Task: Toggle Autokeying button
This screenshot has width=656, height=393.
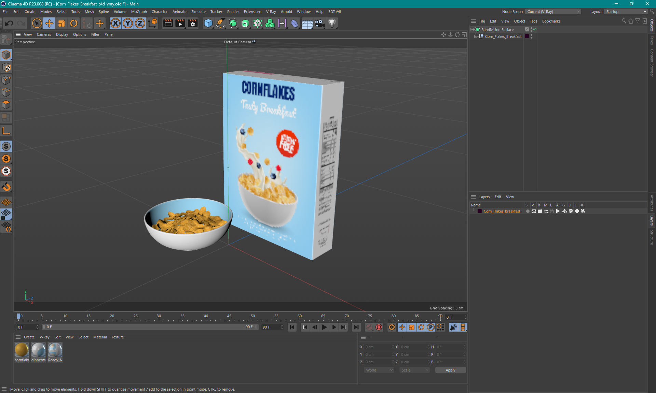Action: [379, 327]
